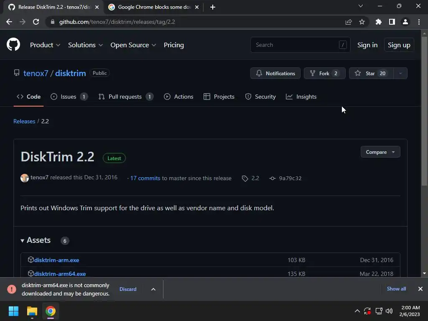Open the Pull requests tab
This screenshot has height=321, width=428.
(x=126, y=97)
